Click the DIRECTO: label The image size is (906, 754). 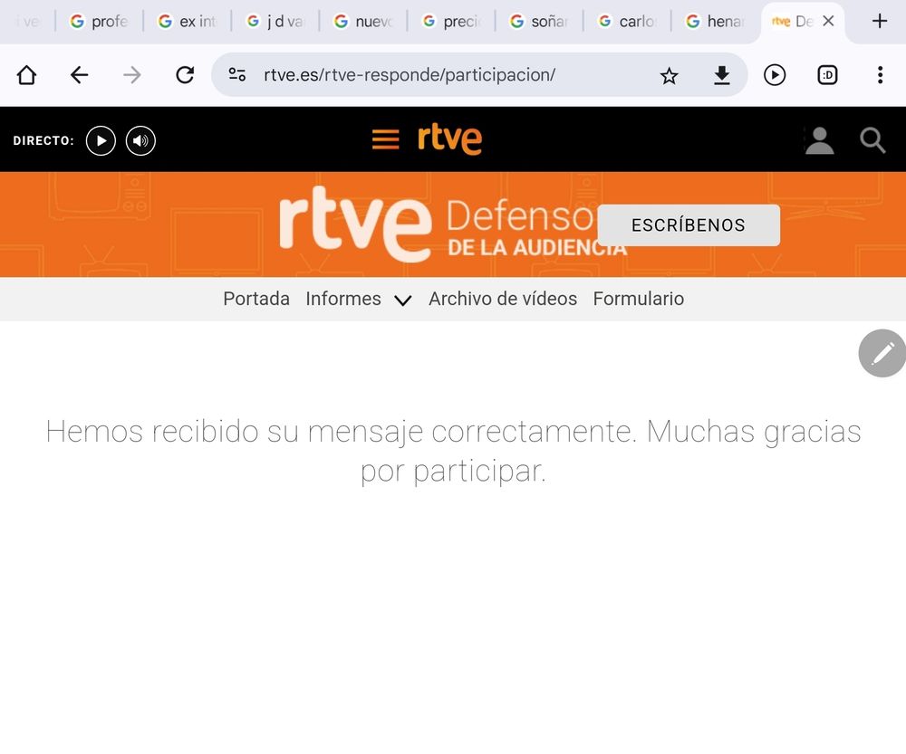[43, 141]
